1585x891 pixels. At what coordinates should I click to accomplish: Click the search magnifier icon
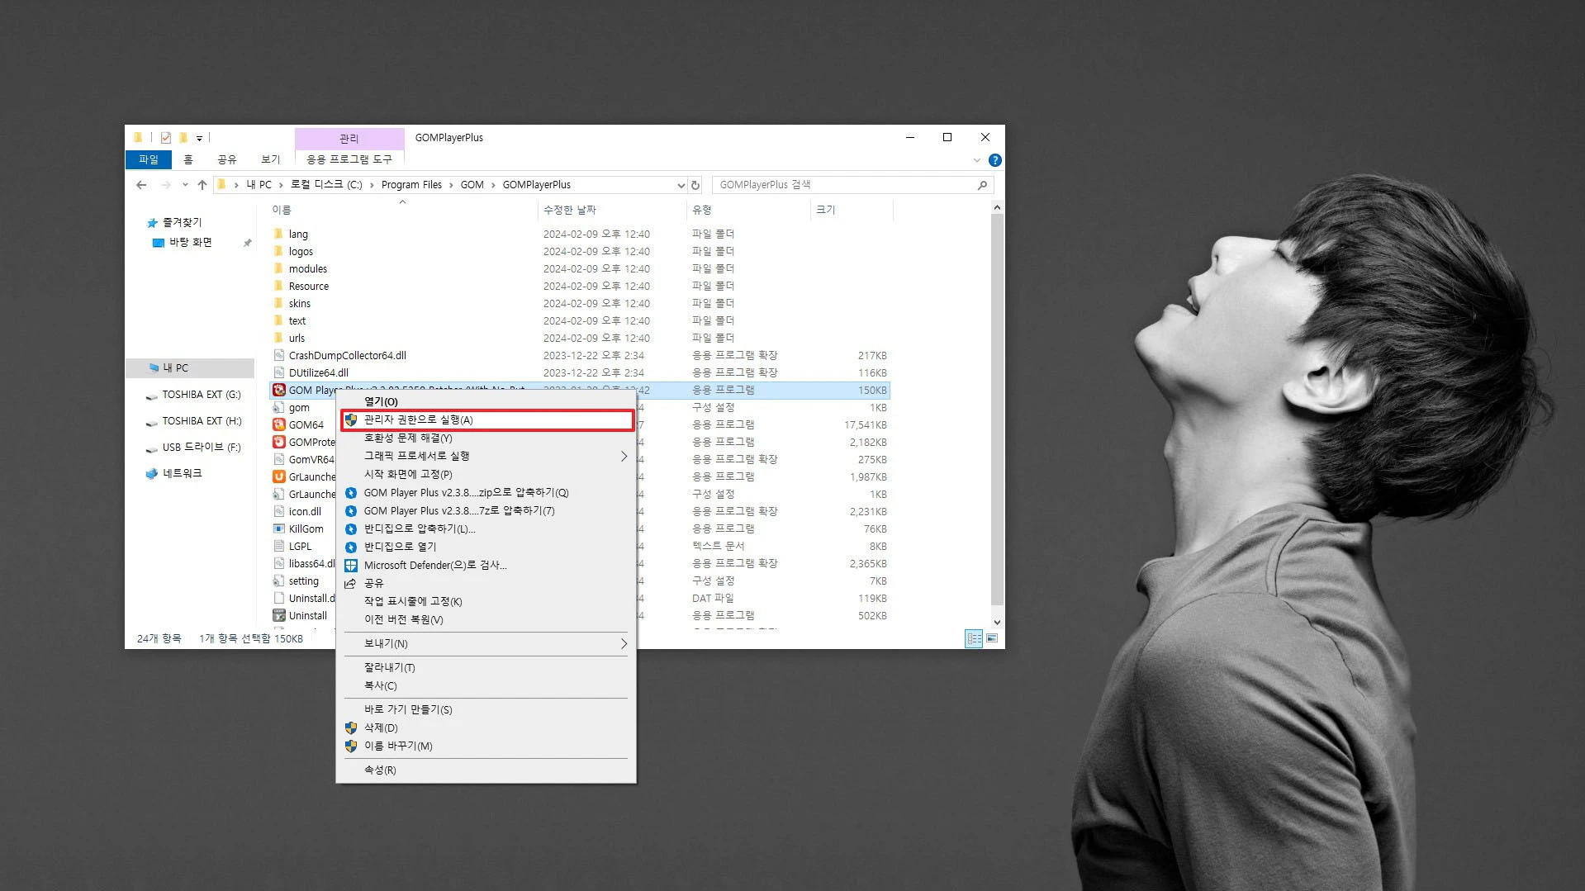[x=982, y=185]
